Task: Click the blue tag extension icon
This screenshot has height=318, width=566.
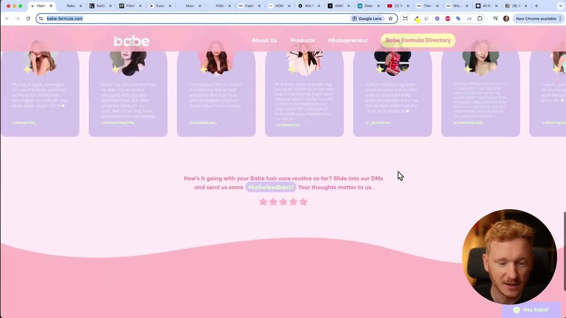Action: click(458, 19)
